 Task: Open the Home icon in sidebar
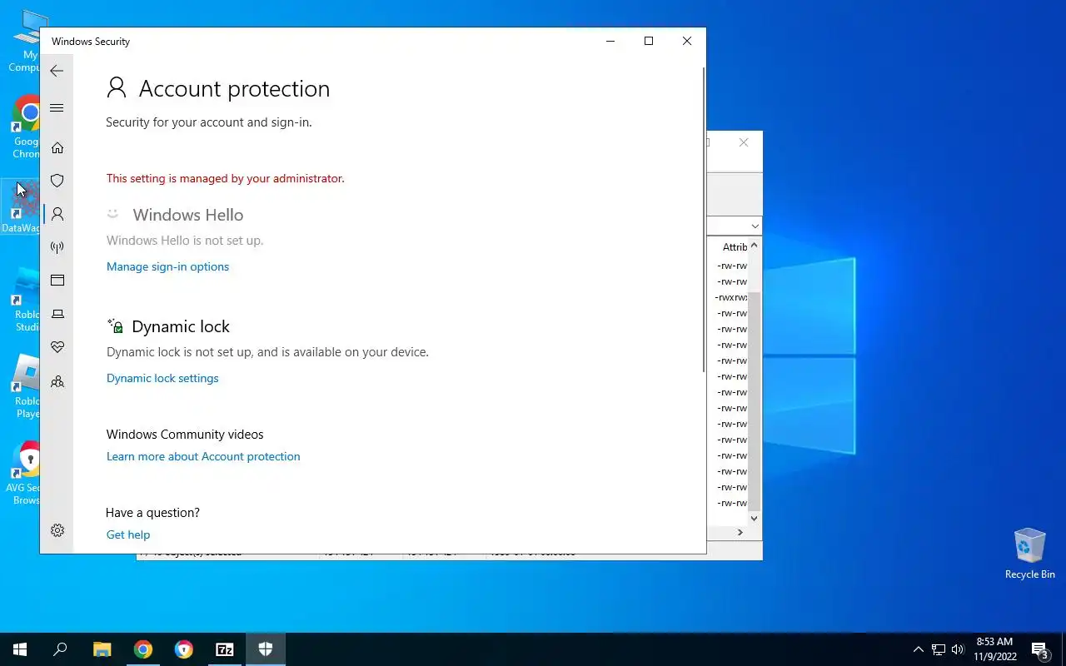click(x=57, y=147)
